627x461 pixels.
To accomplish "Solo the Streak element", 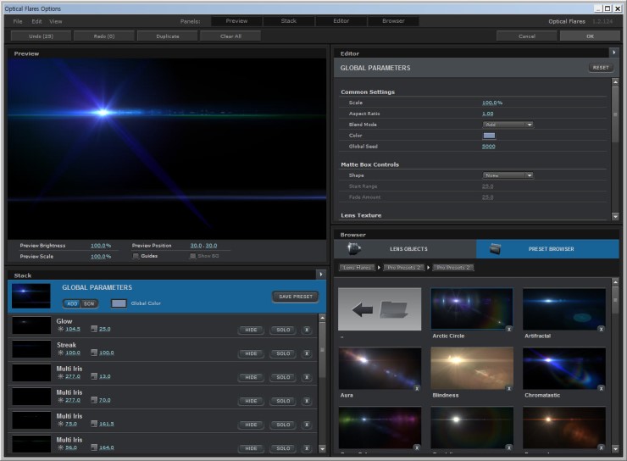I will (282, 353).
